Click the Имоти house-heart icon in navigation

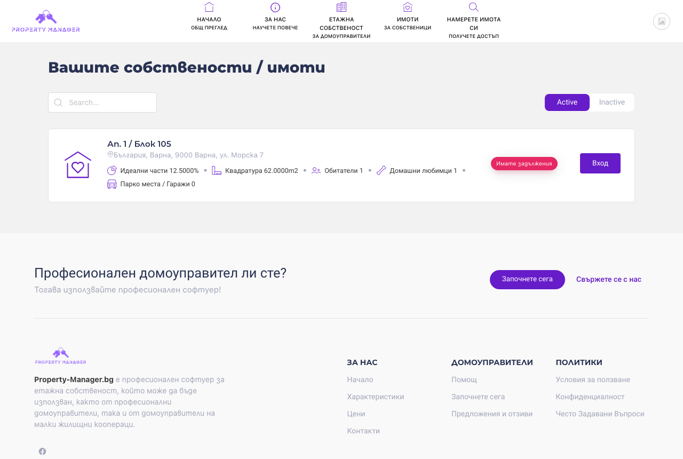coord(408,7)
